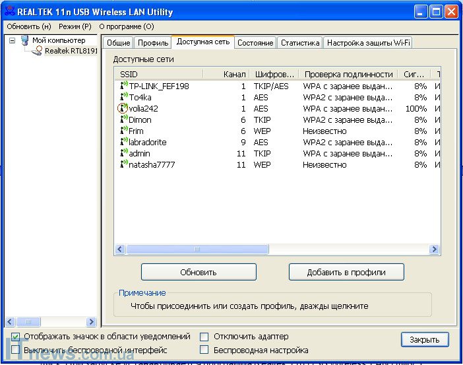This screenshot has width=463, height=365.
Task: Sort networks by the SSID column header
Action: pyautogui.click(x=158, y=74)
